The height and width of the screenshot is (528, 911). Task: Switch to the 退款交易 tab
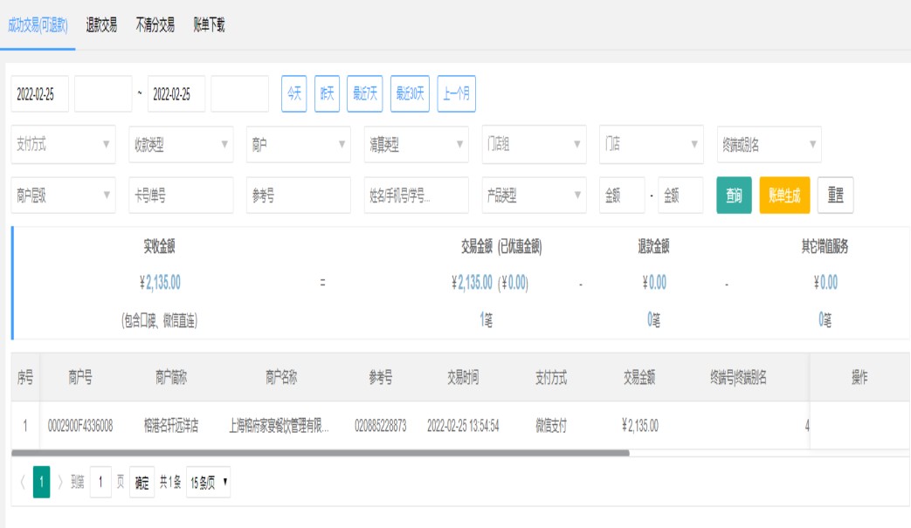101,25
